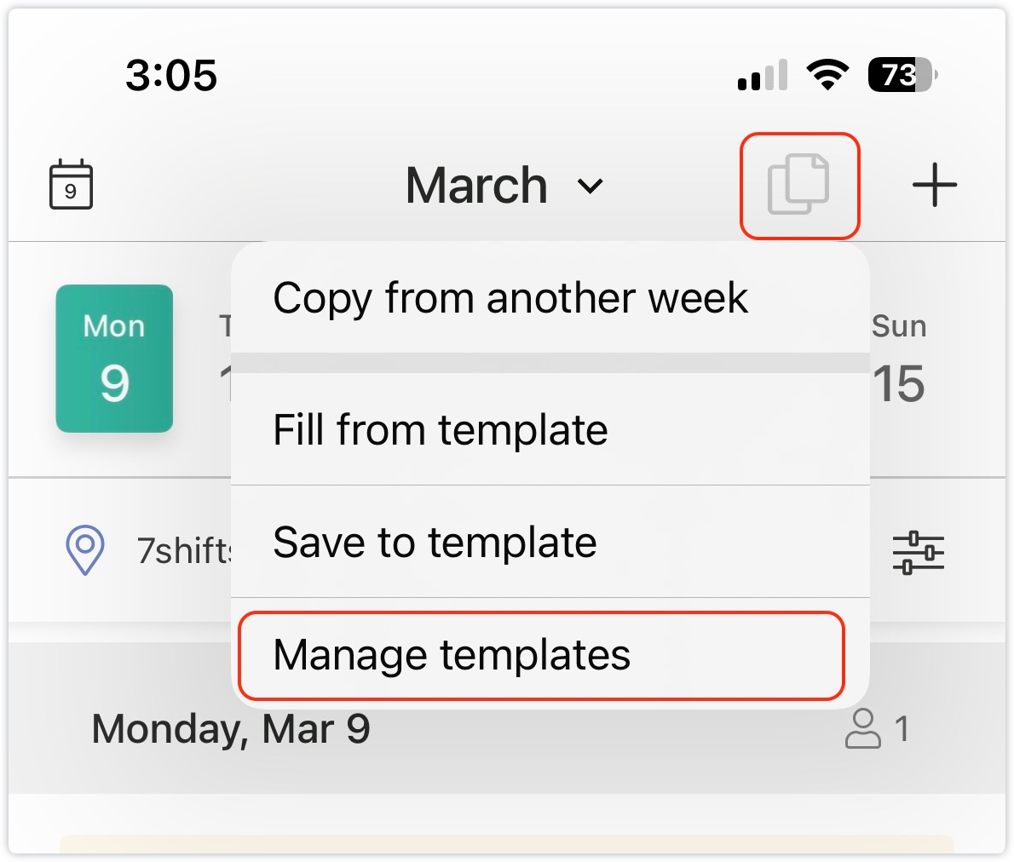Tap the copy/templates icon in header
Image resolution: width=1014 pixels, height=862 pixels.
(799, 185)
